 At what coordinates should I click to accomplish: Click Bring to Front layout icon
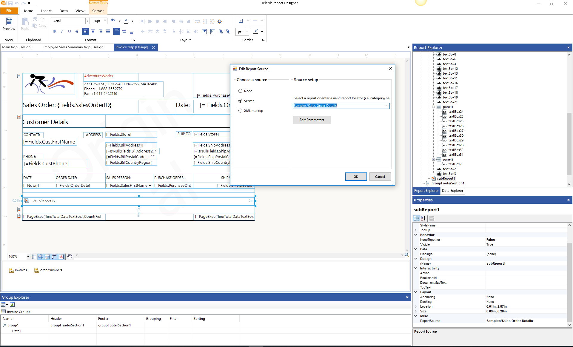pyautogui.click(x=221, y=31)
